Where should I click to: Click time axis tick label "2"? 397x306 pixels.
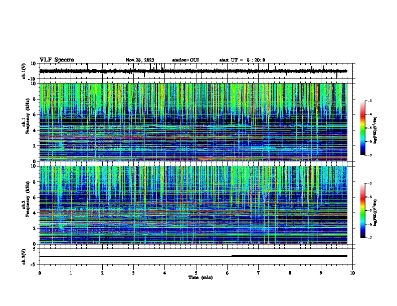tap(102, 273)
